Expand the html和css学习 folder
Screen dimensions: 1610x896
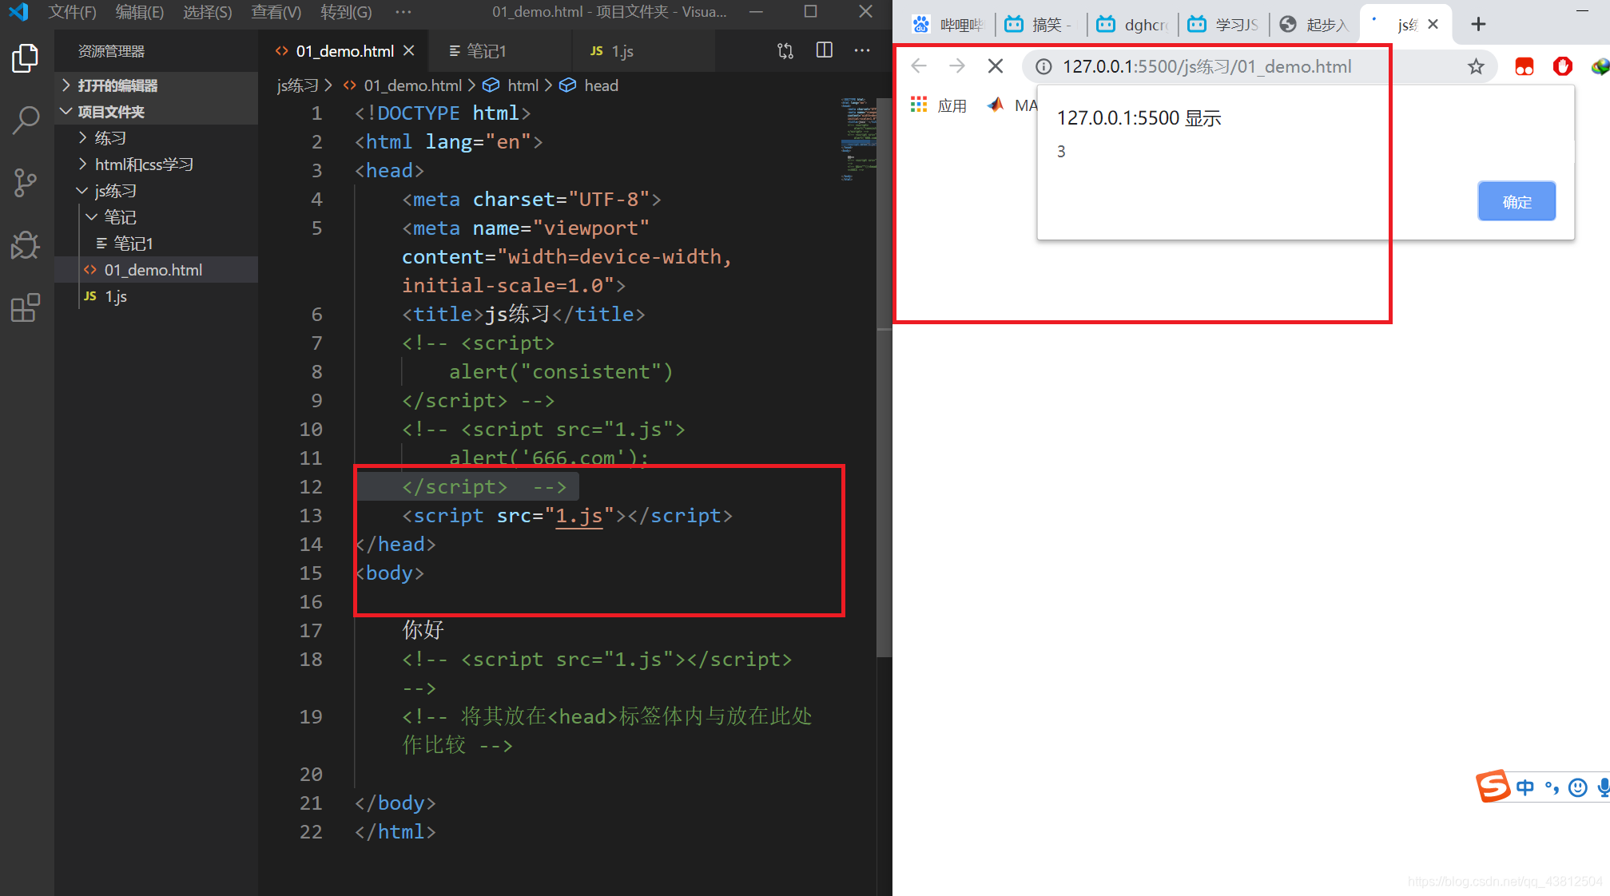point(156,165)
